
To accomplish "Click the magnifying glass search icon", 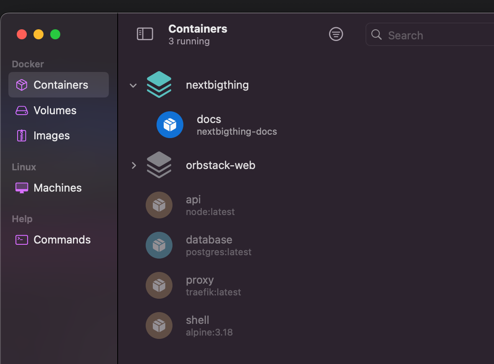I will point(376,35).
